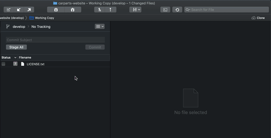Click the Save Stash icon
Screen dimensions: 271x138
click(x=56, y=10)
